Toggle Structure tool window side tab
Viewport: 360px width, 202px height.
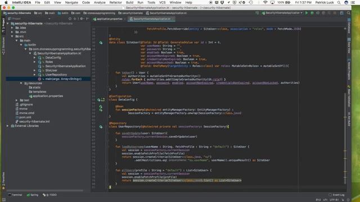pyautogui.click(x=3, y=47)
